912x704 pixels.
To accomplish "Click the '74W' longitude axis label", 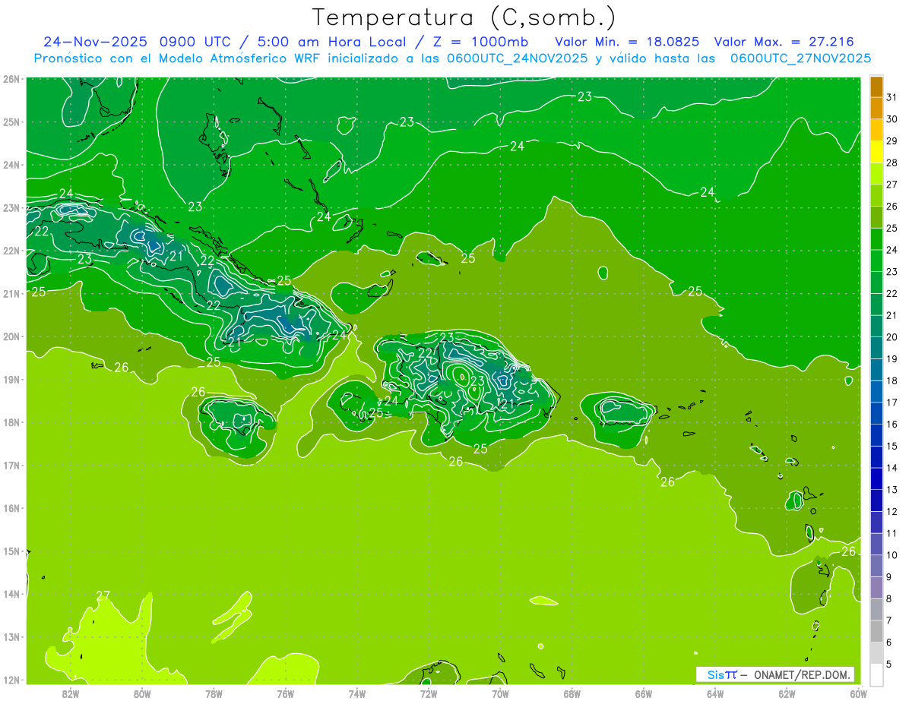I will pos(356,693).
